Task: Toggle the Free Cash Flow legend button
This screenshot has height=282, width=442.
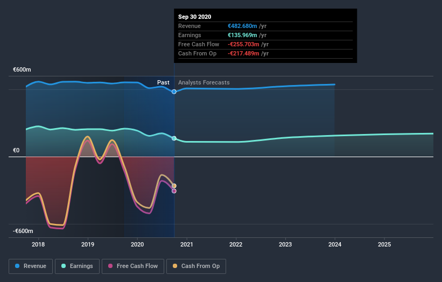Action: click(x=133, y=266)
